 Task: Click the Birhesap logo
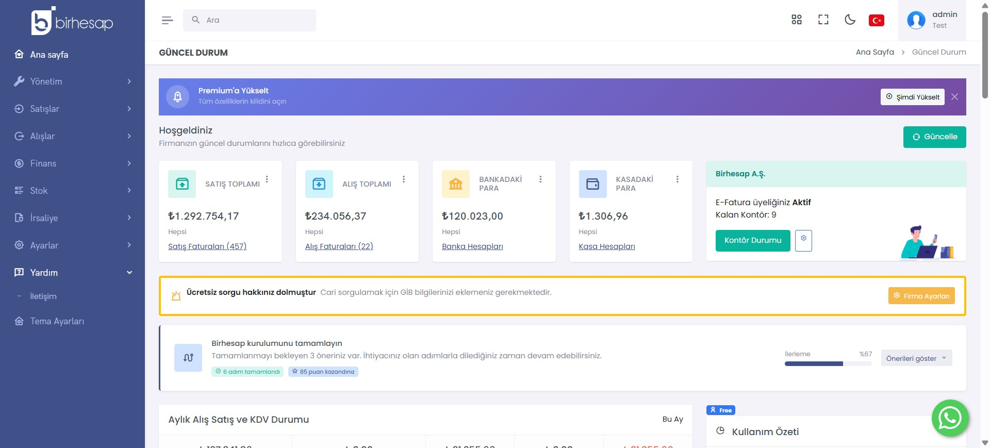pyautogui.click(x=72, y=22)
